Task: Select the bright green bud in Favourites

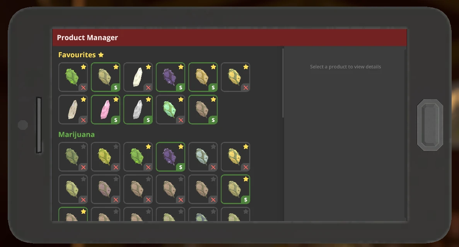Action: point(73,77)
